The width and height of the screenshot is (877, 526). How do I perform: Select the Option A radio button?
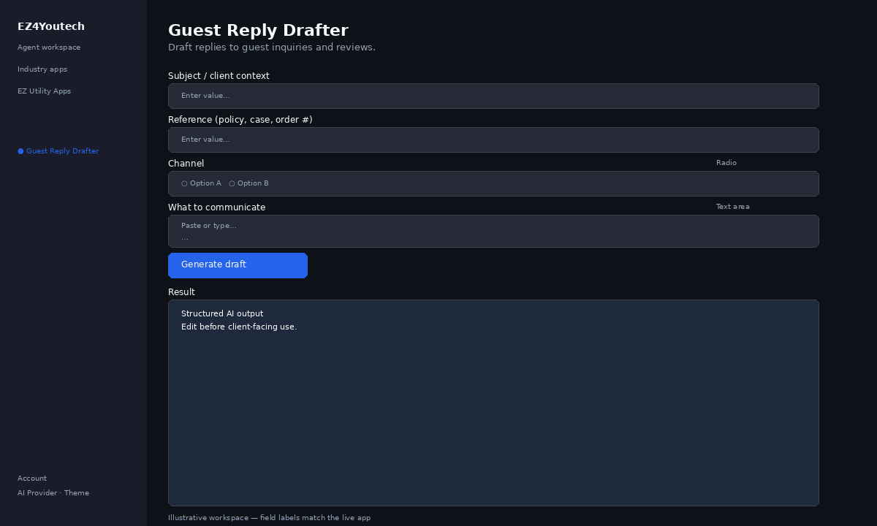pos(201,183)
